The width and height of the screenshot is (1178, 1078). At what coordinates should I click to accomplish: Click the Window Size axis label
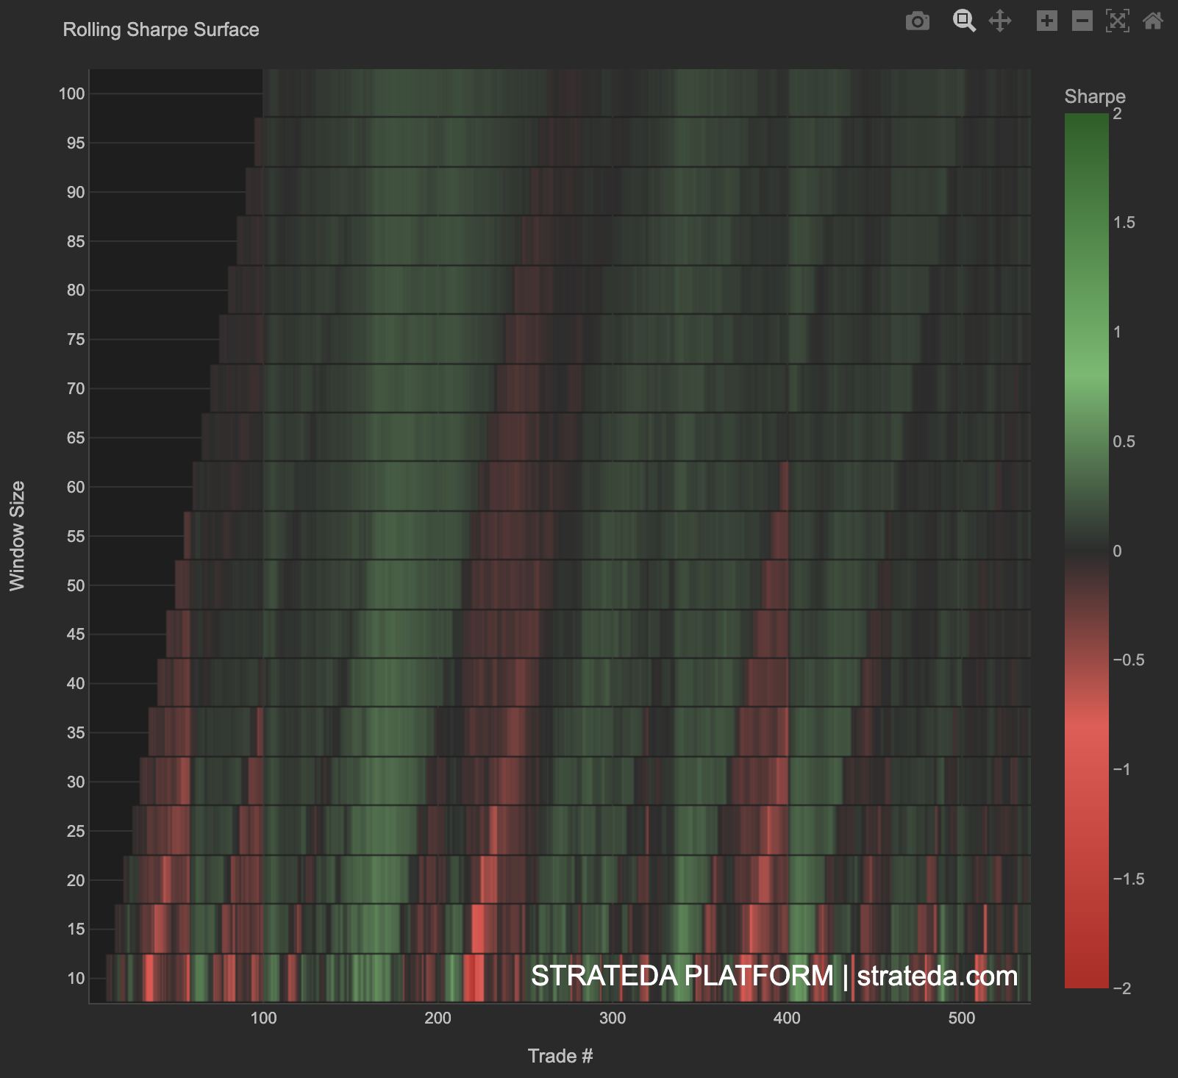[18, 535]
